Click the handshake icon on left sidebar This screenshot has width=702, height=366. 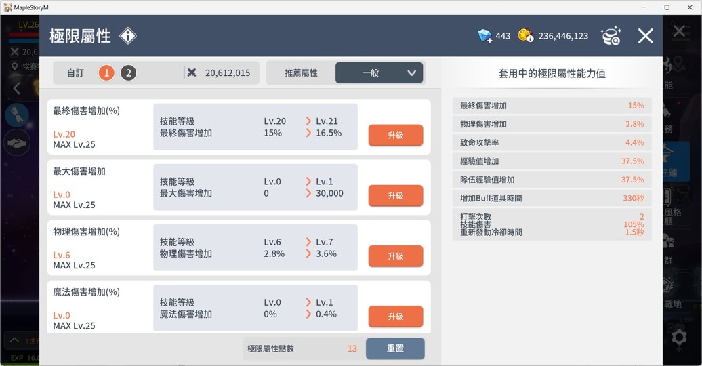17,143
